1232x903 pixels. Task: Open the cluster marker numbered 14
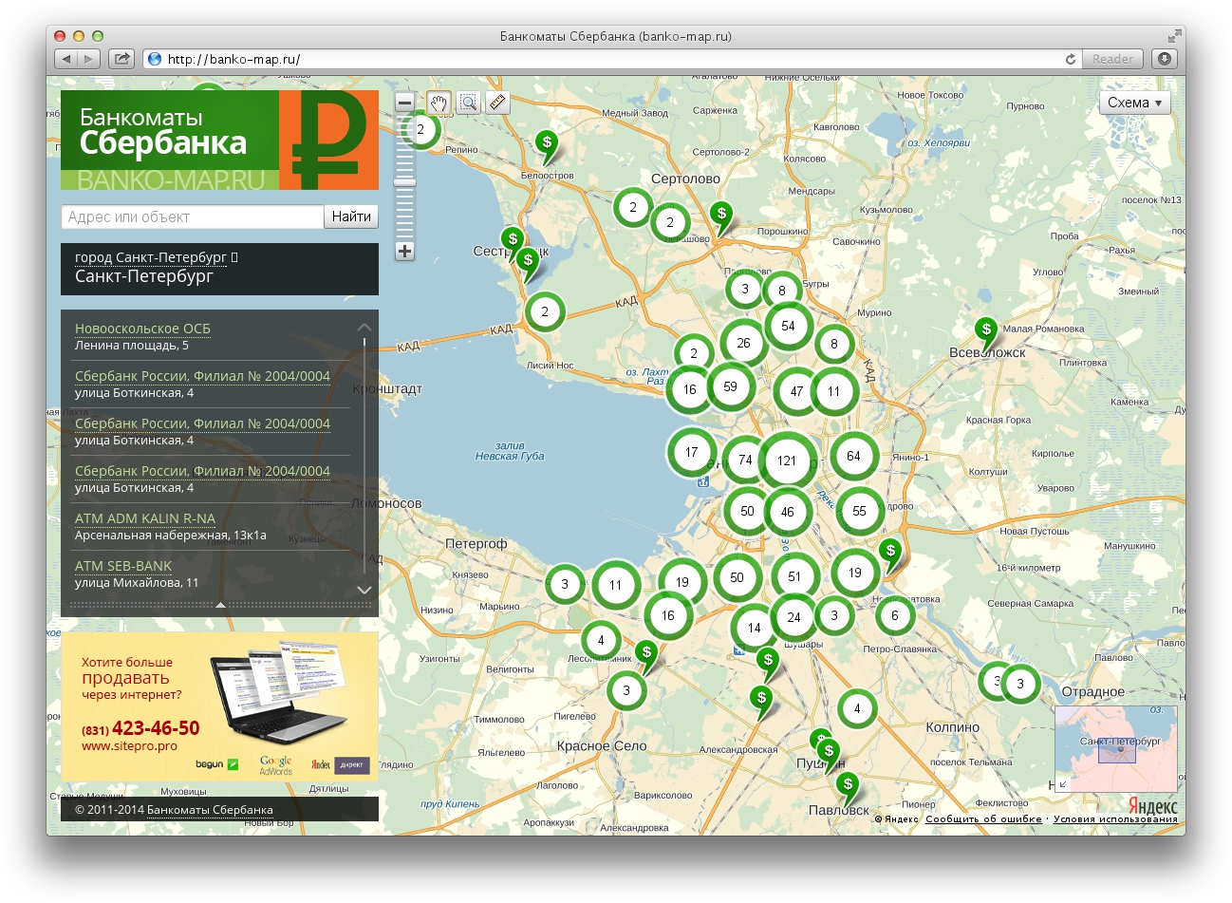click(x=754, y=628)
